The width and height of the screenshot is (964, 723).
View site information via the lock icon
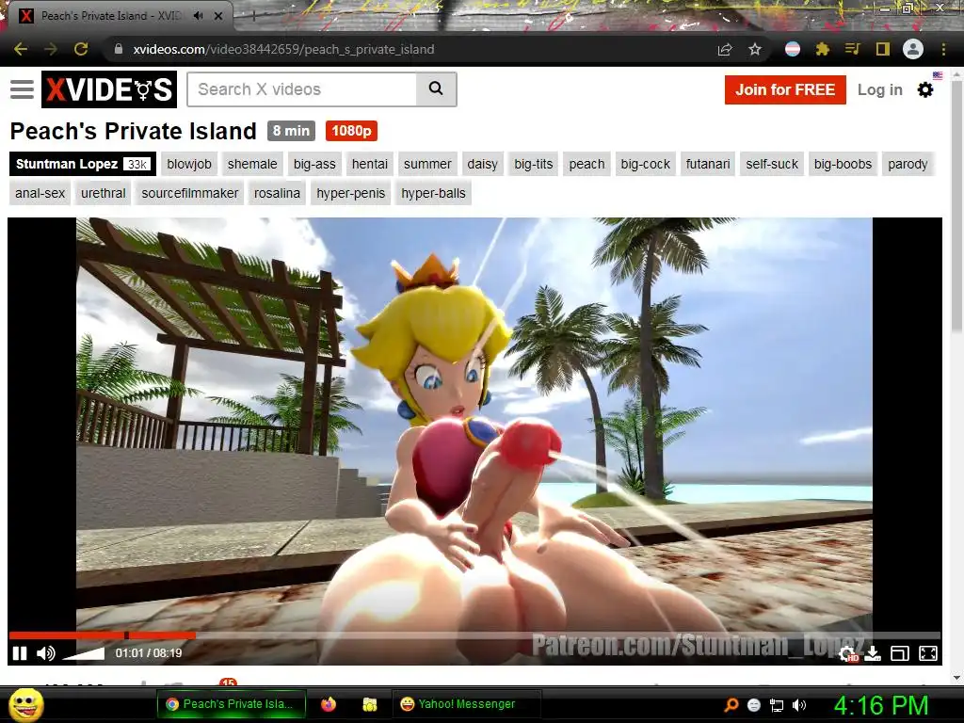coord(119,49)
